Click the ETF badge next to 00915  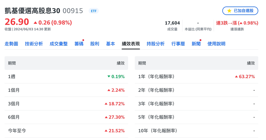(94, 11)
